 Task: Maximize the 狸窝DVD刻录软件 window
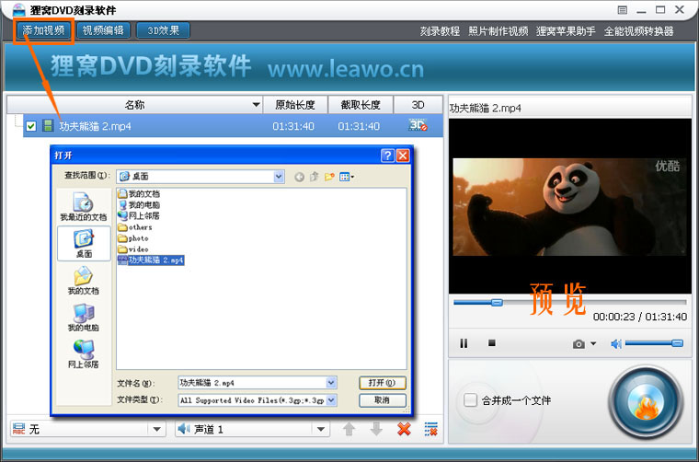tap(660, 10)
